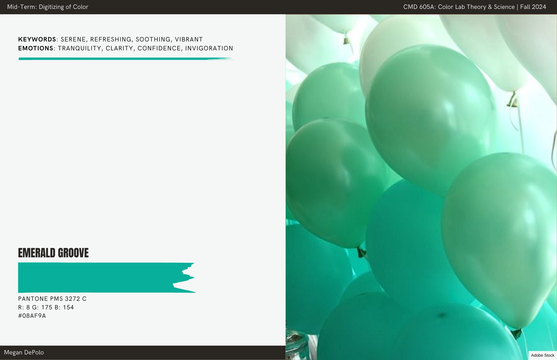Click the "Adobe Stock" photo credit
Viewport: 557px width, 360px height.
point(543,355)
